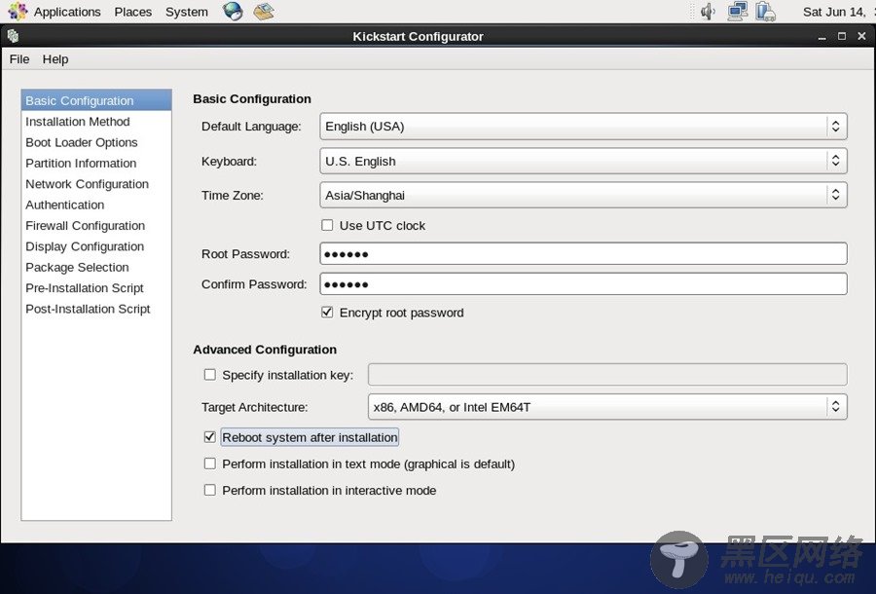This screenshot has height=594, width=876.
Task: Close the Kickstart Configurator window
Action: (861, 36)
